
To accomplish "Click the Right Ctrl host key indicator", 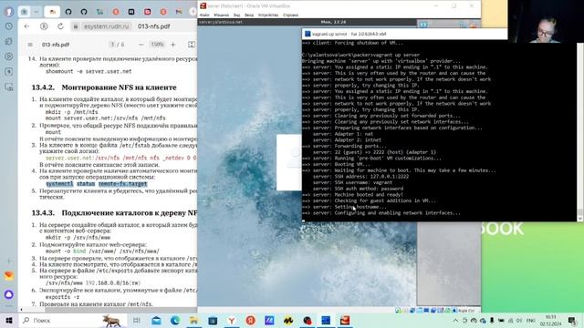I will (466, 310).
